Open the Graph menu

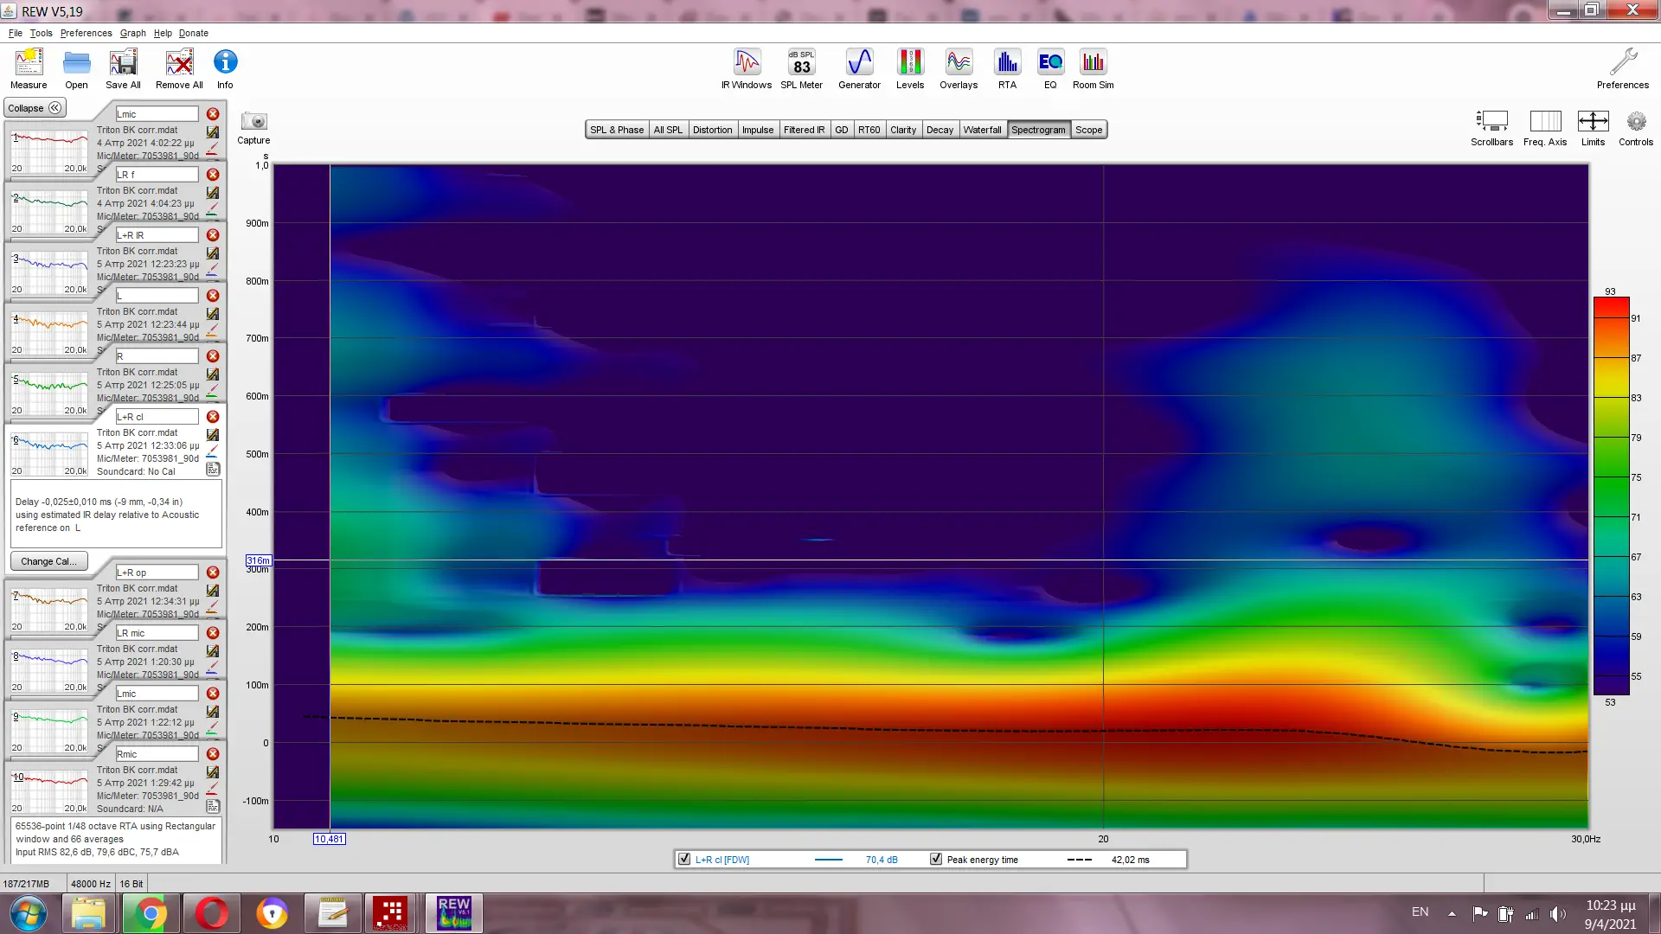point(132,33)
